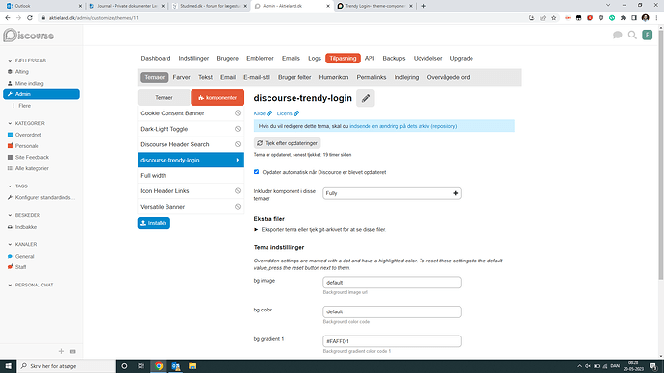Click the plus icon at sidebar bottom
This screenshot has height=373, width=664.
click(61, 351)
